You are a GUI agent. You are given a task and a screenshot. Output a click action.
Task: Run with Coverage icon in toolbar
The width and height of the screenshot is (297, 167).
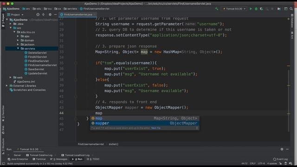[x=262, y=9]
